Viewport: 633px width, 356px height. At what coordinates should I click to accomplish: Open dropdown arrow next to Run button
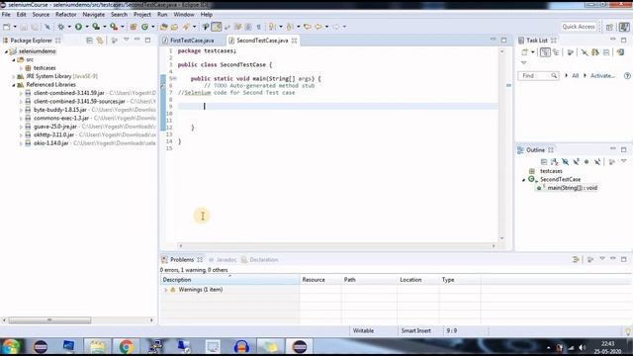coord(86,27)
